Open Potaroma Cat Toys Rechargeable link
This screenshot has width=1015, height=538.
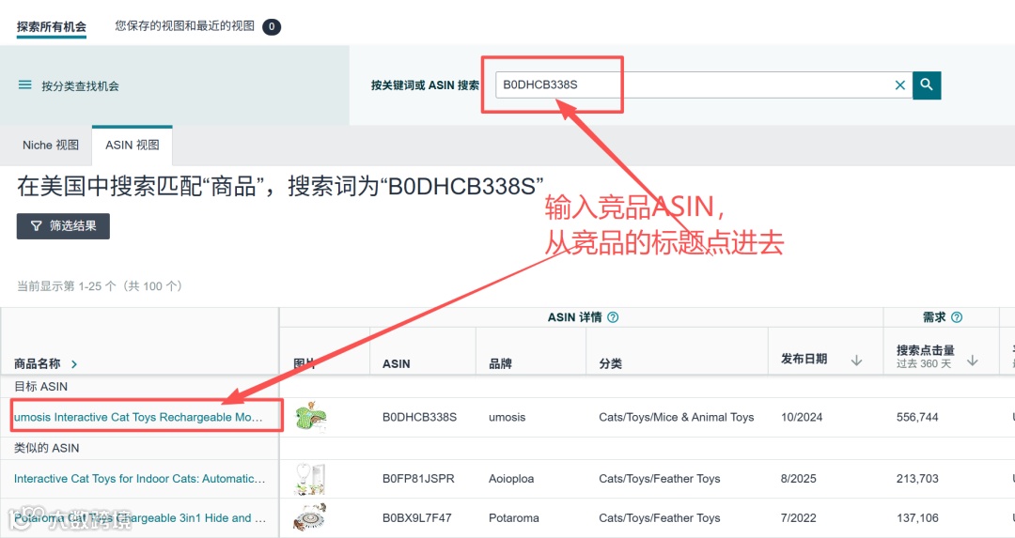tap(140, 518)
